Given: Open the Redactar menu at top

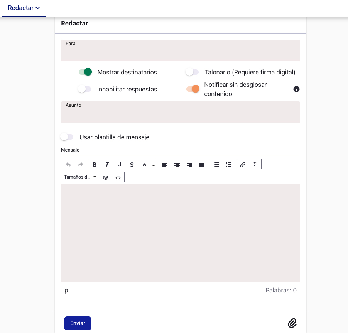Looking at the screenshot, I should 24,8.
